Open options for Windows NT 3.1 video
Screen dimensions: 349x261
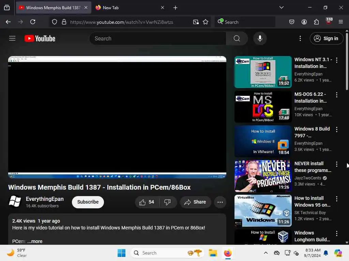click(x=336, y=60)
